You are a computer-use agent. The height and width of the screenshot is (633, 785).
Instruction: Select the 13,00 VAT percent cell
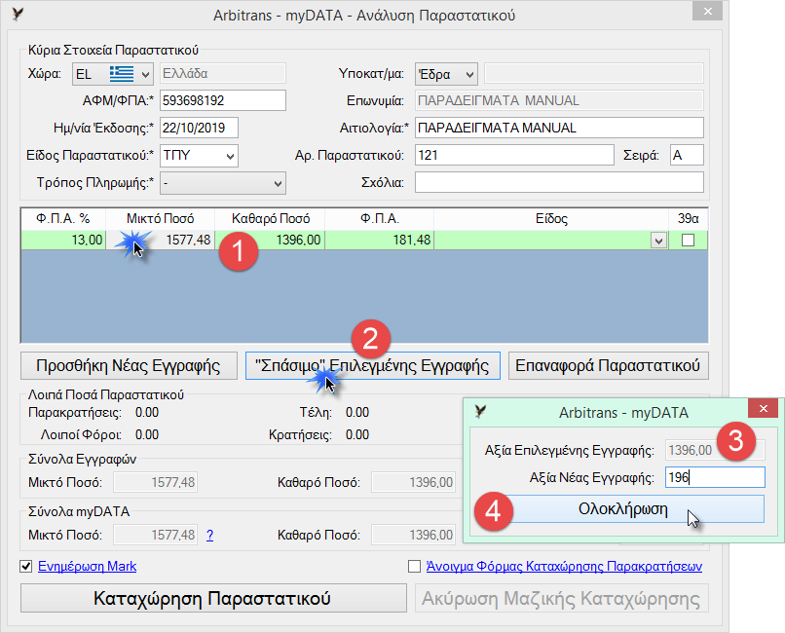tap(63, 241)
